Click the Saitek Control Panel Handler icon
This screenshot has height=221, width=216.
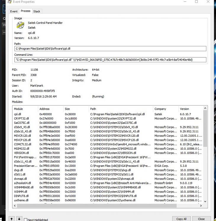[20, 25]
